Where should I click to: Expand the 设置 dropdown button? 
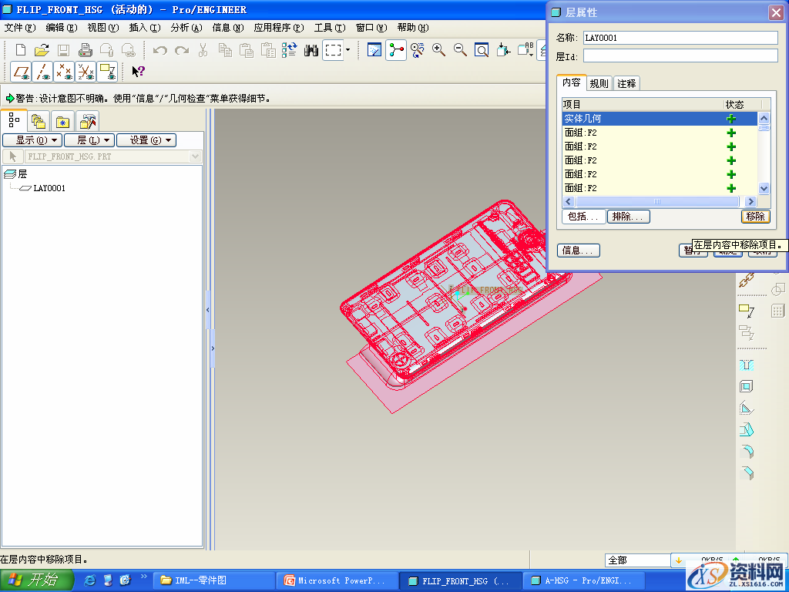(x=146, y=140)
